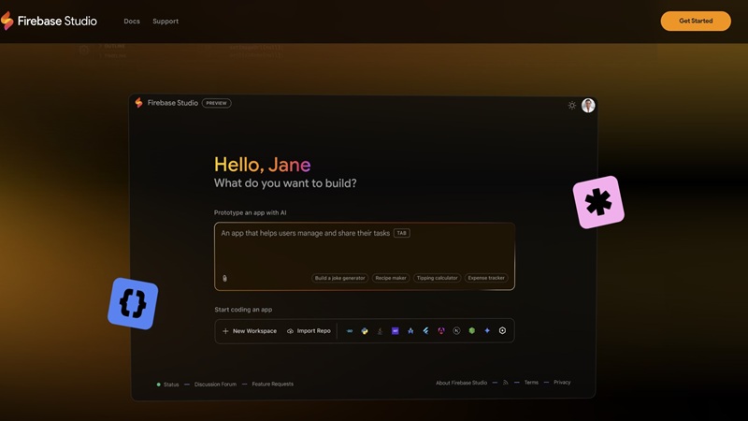Image resolution: width=748 pixels, height=421 pixels.
Task: Click the Firebase Studio flame logo in header
Action: (x=7, y=21)
